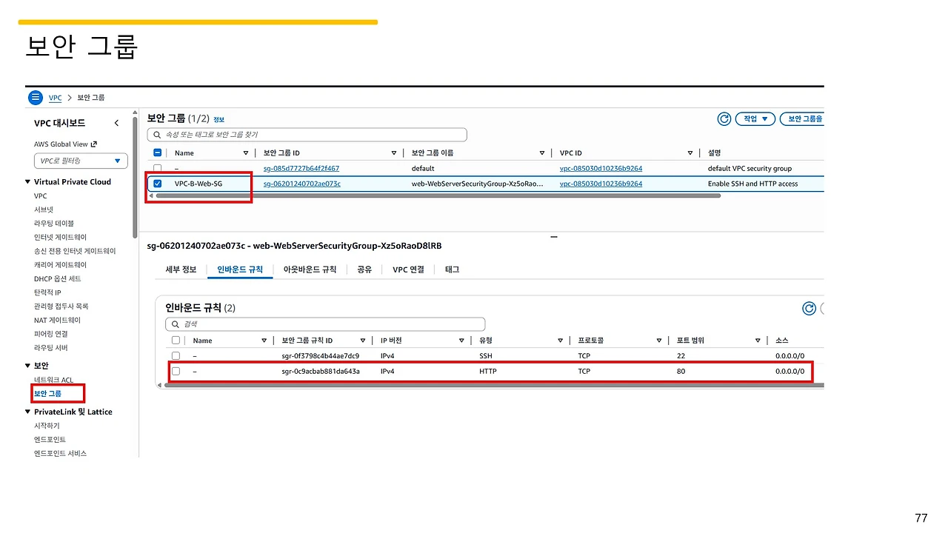
Task: Open 보안 그룹 in the sidebar
Action: 47,394
